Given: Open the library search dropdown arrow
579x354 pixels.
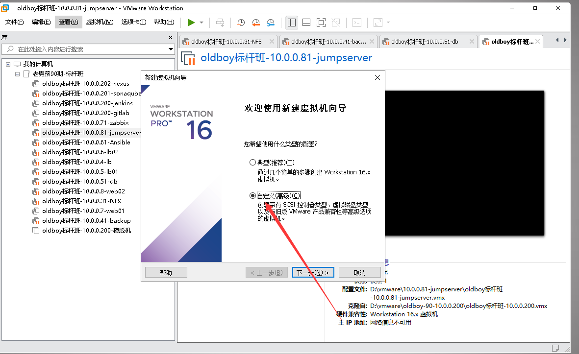Looking at the screenshot, I should coord(171,49).
